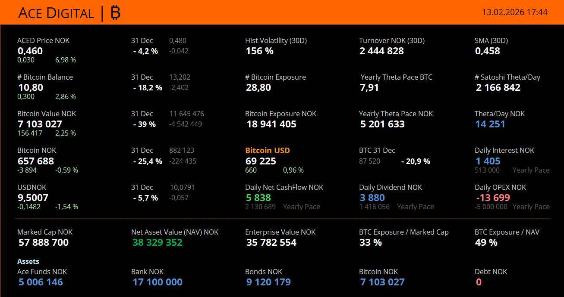Click the - 18,2 % balance change
This screenshot has height=297, width=564.
[148, 87]
